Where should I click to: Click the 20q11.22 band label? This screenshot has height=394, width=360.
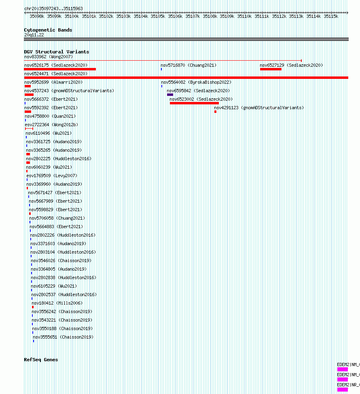pyautogui.click(x=34, y=35)
